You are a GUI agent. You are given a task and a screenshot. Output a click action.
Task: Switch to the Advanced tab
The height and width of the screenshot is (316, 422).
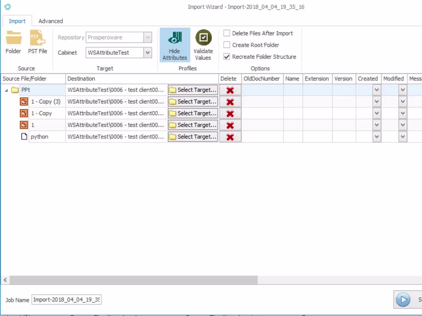(x=50, y=21)
